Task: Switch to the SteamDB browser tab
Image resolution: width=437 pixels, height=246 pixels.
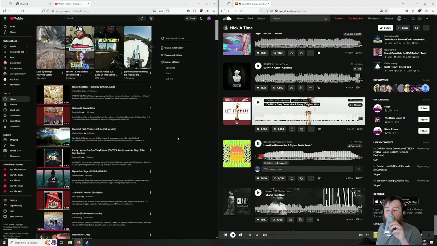Action: pos(32,4)
